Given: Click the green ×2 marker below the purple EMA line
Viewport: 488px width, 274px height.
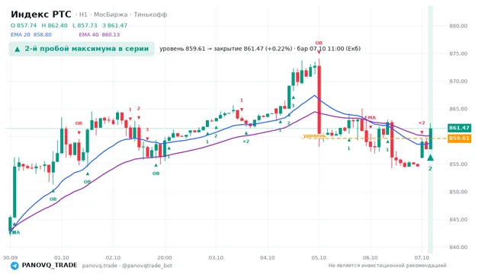Looking at the screenshot, I should click(246, 142).
